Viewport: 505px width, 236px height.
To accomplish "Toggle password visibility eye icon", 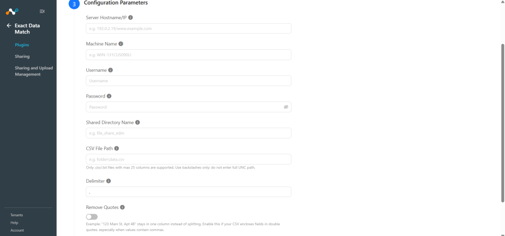I will click(x=286, y=107).
